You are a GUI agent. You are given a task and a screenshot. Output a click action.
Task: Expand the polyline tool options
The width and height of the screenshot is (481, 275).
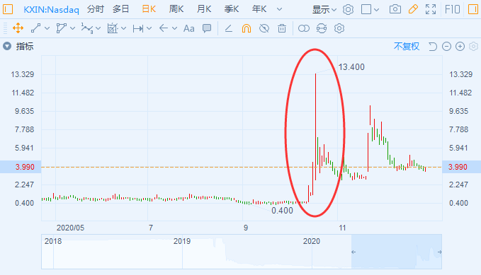click(x=73, y=28)
